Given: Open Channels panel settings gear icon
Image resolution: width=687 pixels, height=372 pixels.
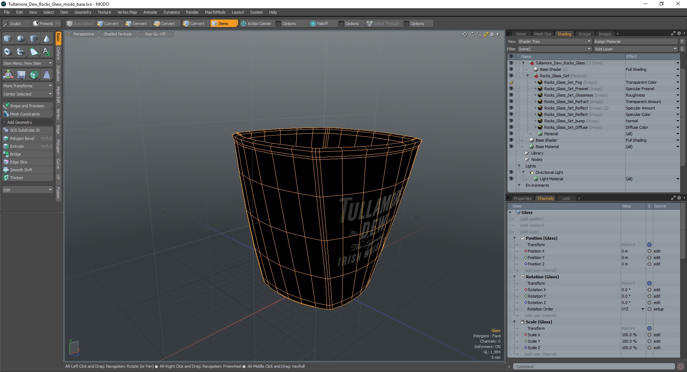Looking at the screenshot, I should pos(679,198).
